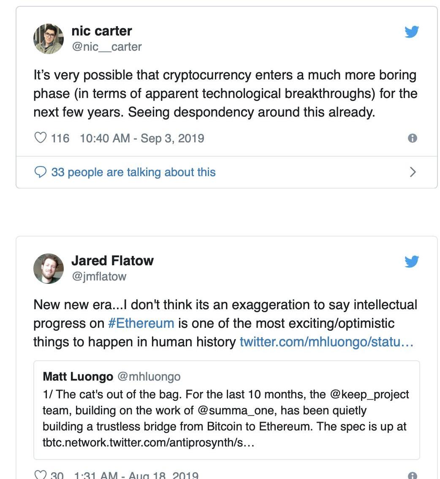The height and width of the screenshot is (479, 440).
Task: Open the #Ethereum hashtag link
Action: click(x=141, y=323)
